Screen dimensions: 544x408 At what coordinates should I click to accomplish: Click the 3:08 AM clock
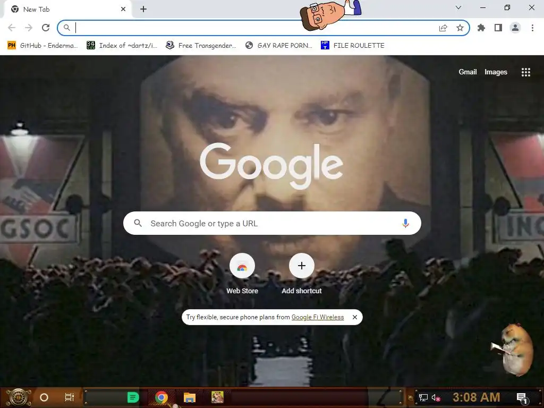click(x=476, y=397)
